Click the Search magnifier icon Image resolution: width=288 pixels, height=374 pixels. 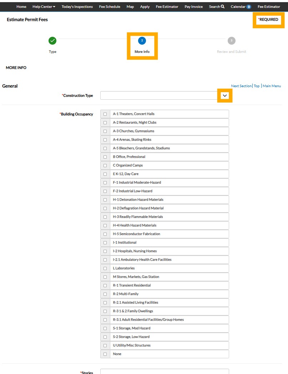click(223, 6)
